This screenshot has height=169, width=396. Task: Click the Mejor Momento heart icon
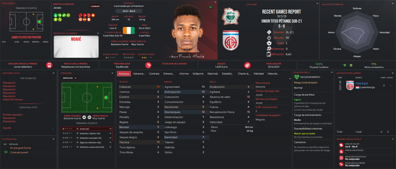pyautogui.click(x=297, y=77)
